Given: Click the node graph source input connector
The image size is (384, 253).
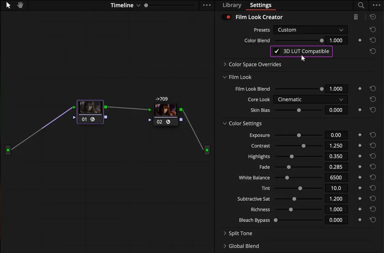Looking at the screenshot, I should (x=8, y=150).
